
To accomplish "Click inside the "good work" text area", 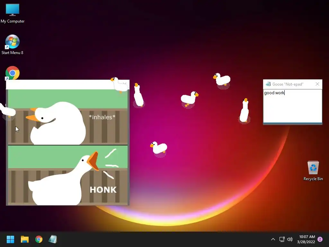I will (x=292, y=106).
